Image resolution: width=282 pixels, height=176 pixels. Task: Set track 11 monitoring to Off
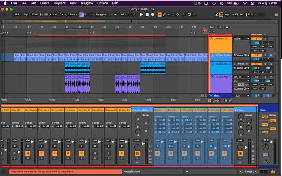[247, 64]
